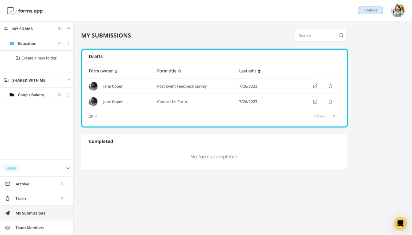The width and height of the screenshot is (412, 235).
Task: Collapse the MY FORMS section
Action: point(68,28)
